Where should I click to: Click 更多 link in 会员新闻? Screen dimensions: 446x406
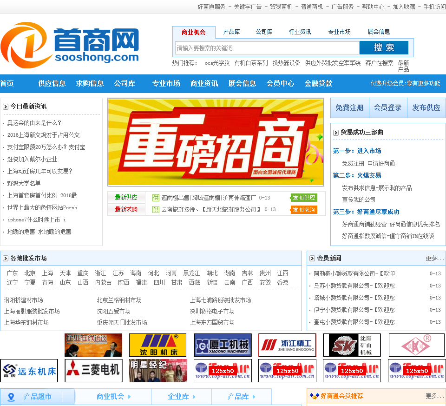click(x=434, y=259)
